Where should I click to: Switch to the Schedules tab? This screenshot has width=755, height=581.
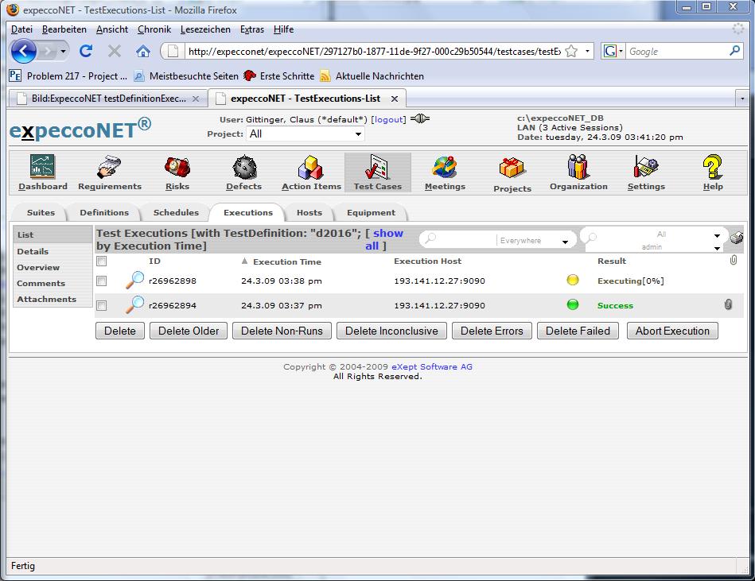pyautogui.click(x=176, y=213)
